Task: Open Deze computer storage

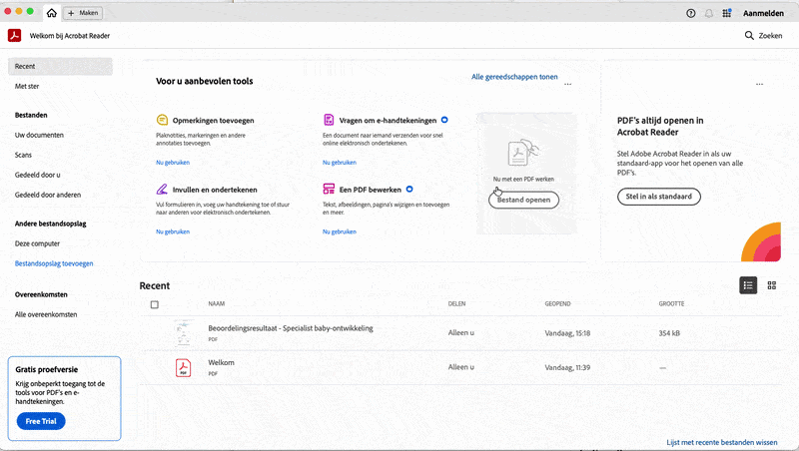Action: tap(37, 243)
